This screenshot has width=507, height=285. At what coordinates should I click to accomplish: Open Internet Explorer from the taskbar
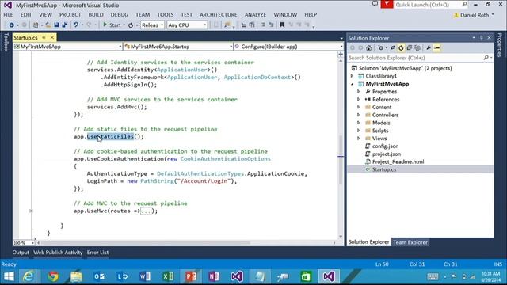[29, 276]
